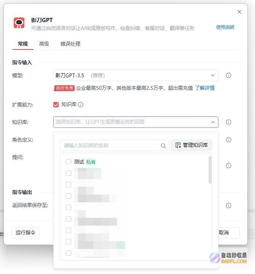Switch to the 常规 tab

(23, 44)
